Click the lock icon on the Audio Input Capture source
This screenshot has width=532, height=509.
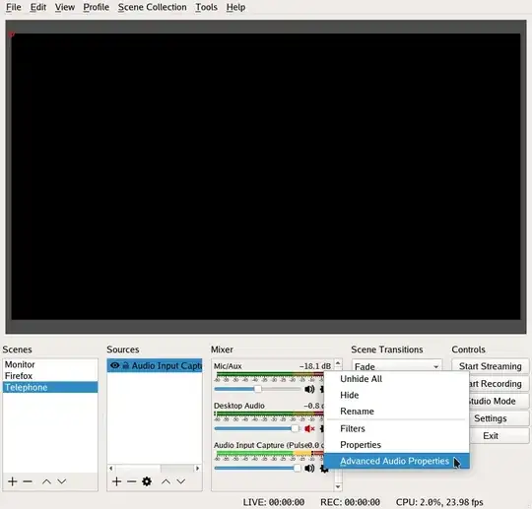point(125,365)
